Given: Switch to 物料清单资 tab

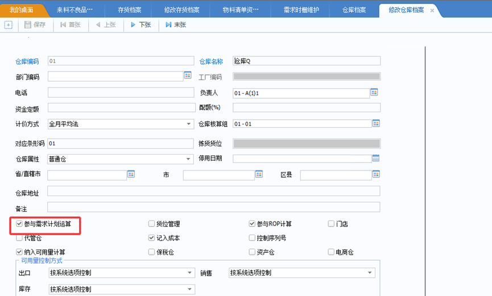Looking at the screenshot, I should point(241,10).
